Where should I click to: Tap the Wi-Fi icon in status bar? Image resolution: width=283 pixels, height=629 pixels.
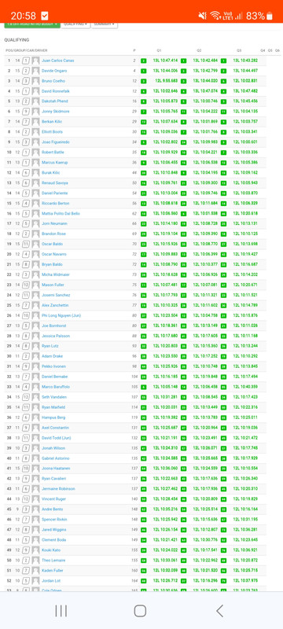click(215, 16)
